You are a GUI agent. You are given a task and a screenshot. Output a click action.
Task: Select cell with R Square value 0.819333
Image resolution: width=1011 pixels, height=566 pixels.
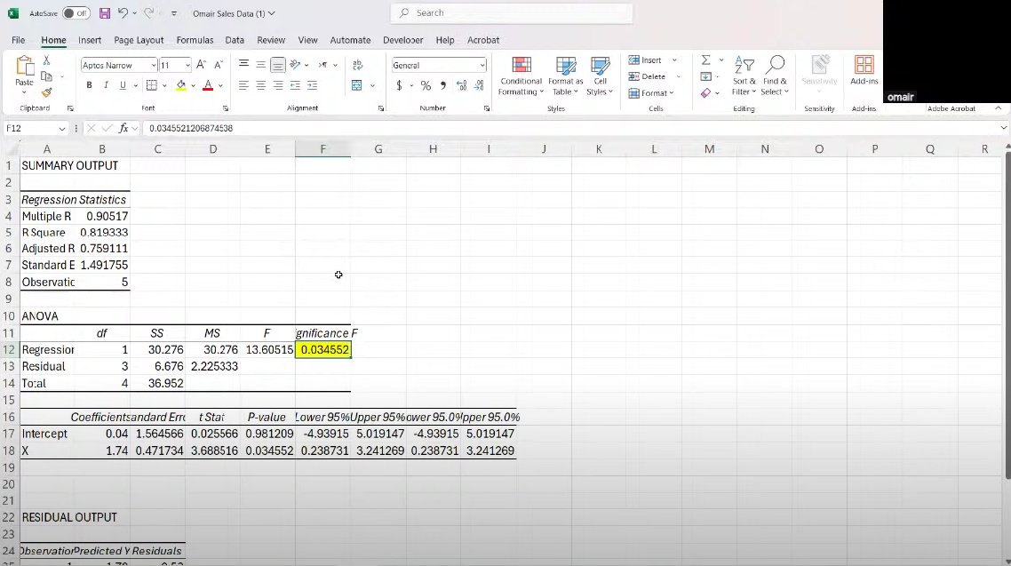tap(102, 232)
